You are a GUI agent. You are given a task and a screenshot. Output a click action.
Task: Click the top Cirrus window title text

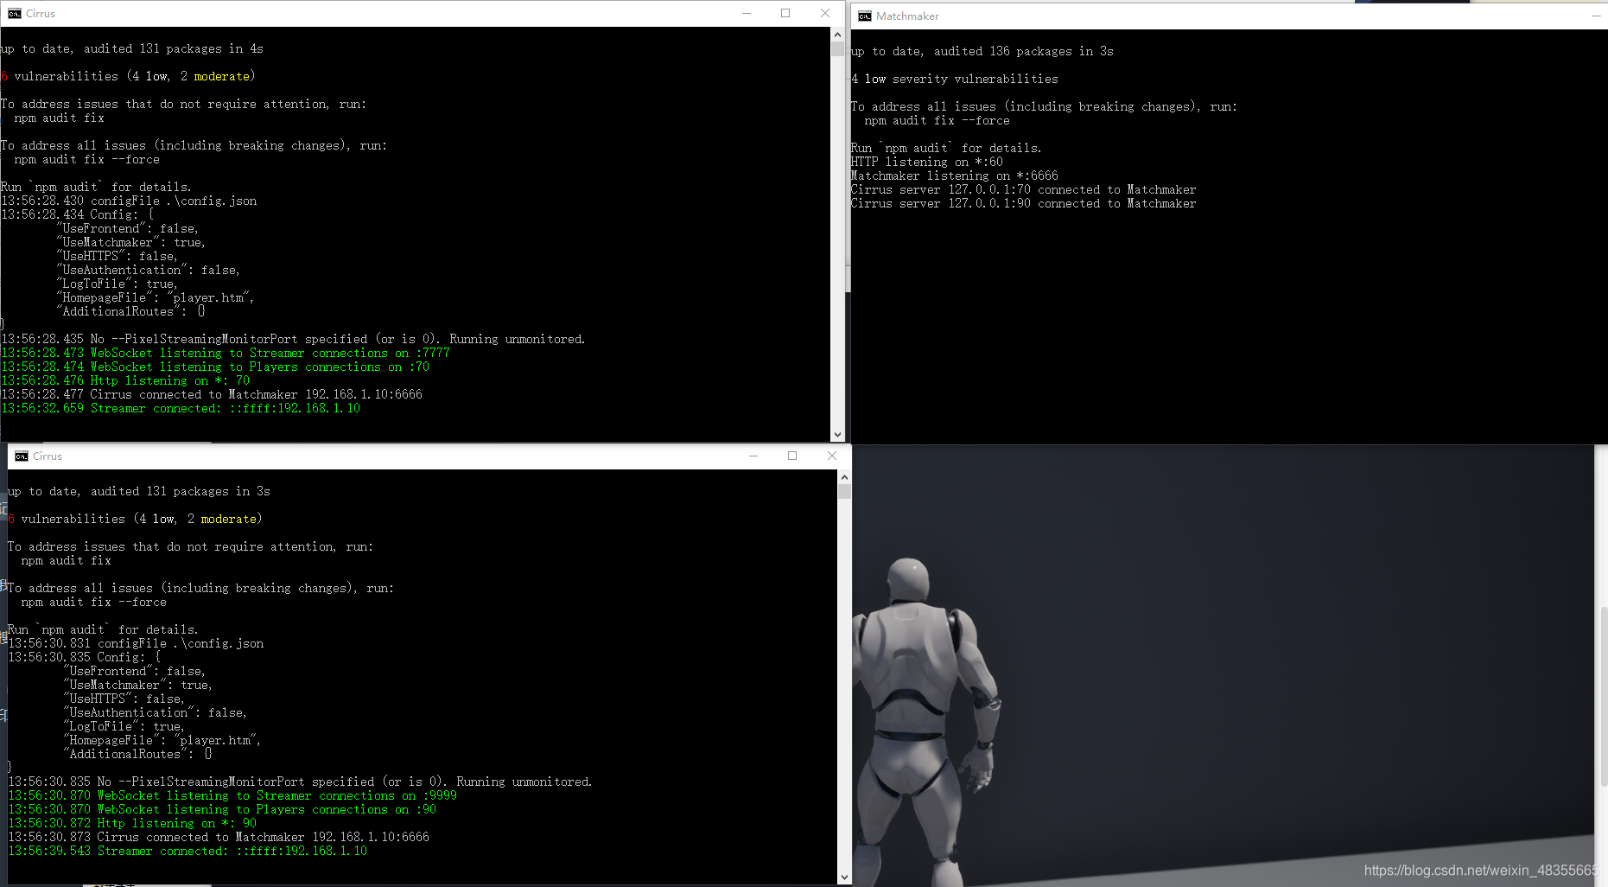(x=41, y=13)
